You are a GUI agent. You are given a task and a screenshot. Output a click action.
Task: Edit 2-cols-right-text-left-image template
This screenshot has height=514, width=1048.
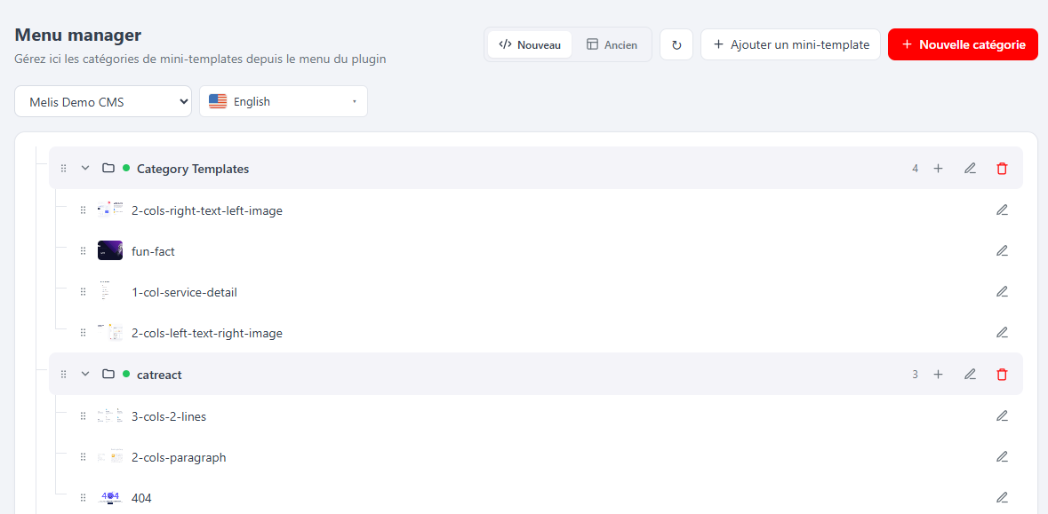pyautogui.click(x=1002, y=210)
